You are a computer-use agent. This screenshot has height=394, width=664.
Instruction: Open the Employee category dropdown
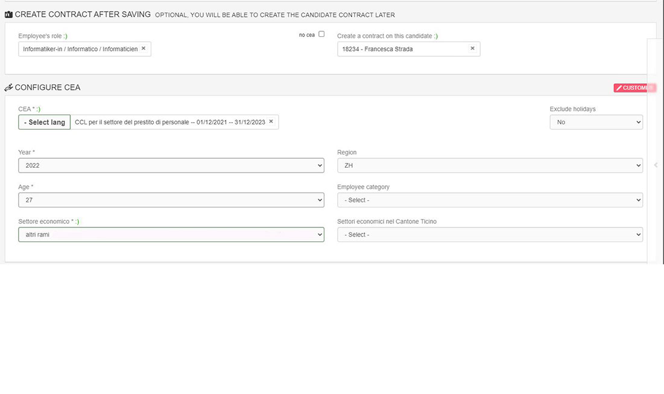coord(490,200)
